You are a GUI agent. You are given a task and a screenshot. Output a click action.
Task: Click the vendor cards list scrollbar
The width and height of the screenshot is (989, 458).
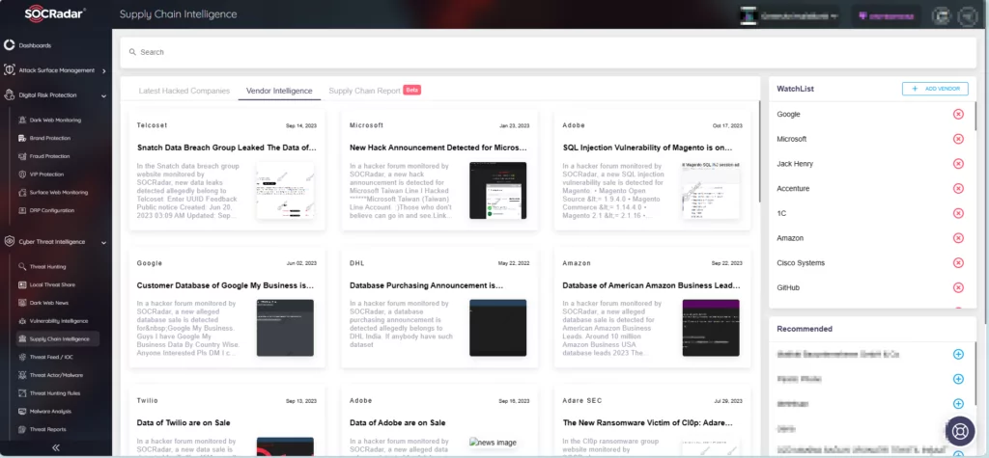(759, 151)
